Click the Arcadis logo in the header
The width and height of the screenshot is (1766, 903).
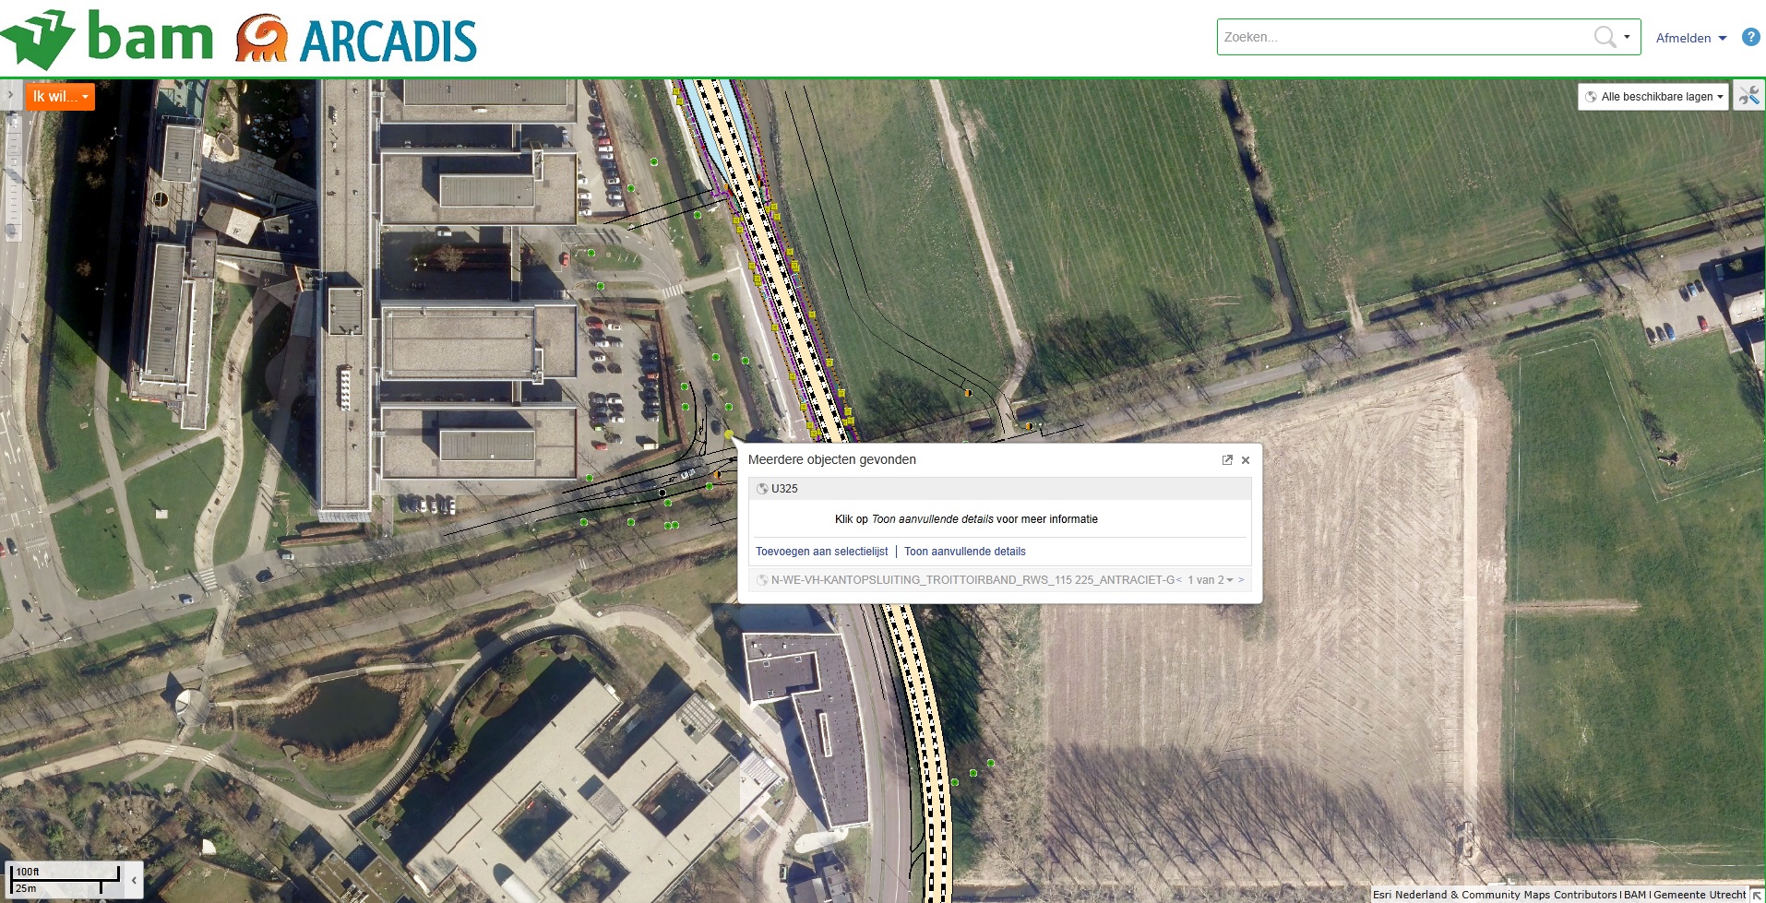356,40
